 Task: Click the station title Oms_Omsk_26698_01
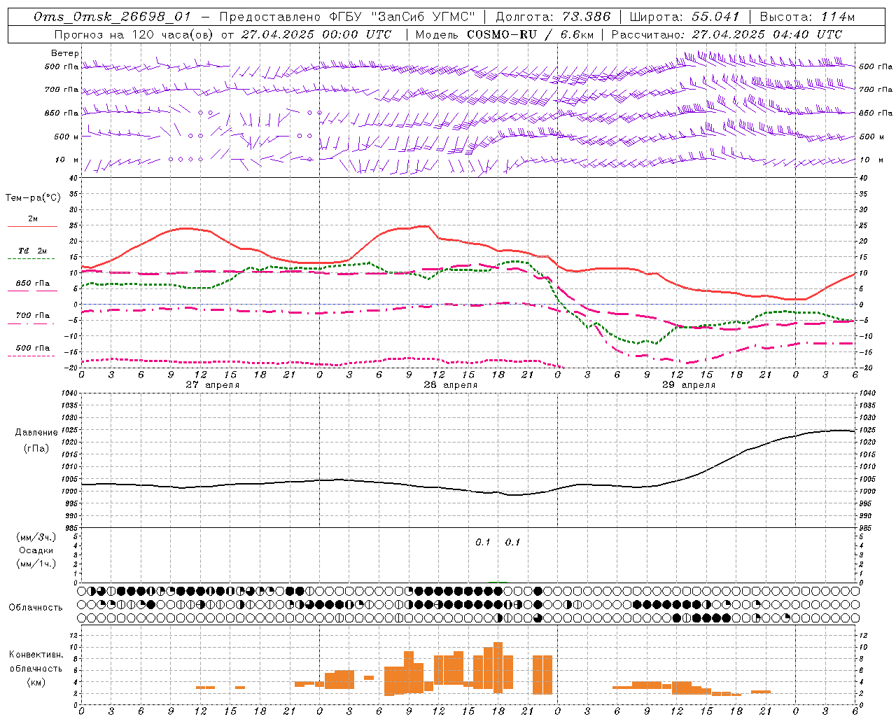pos(112,17)
